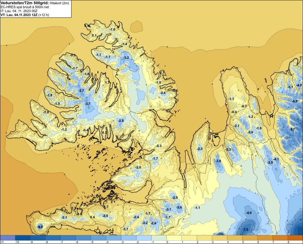The width and height of the screenshot is (303, 244).
Task: Click the 'EC-HRES spá brúuð á 500m net' line
Action: [x=25, y=7]
